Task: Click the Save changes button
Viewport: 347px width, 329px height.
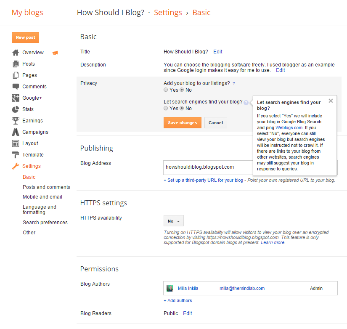Action: pos(182,122)
